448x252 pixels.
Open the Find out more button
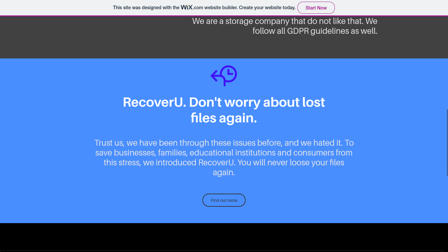pos(224,200)
